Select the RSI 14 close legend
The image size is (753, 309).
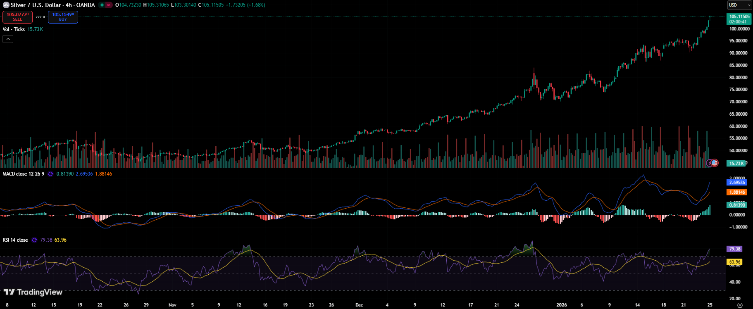[15, 240]
